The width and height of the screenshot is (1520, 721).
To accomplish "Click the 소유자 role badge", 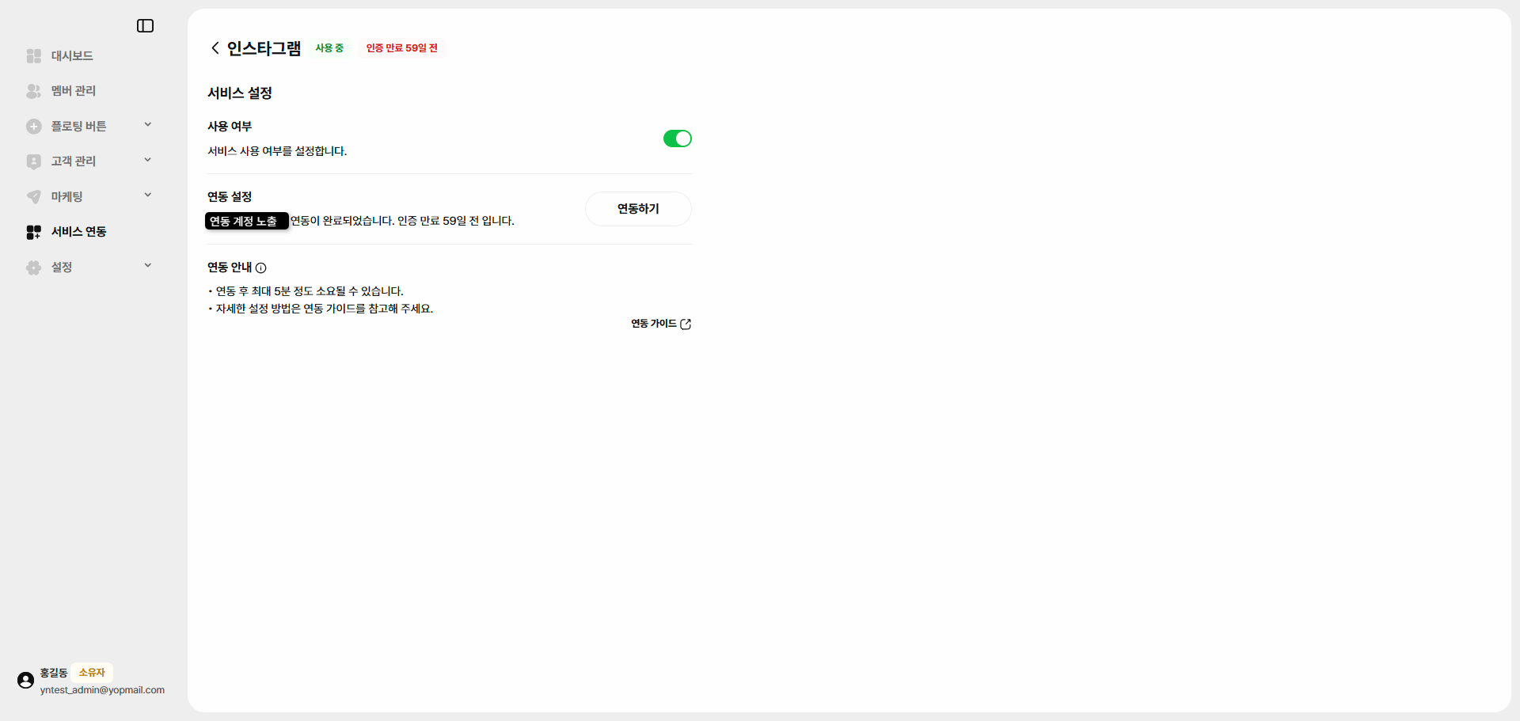I will pyautogui.click(x=92, y=673).
